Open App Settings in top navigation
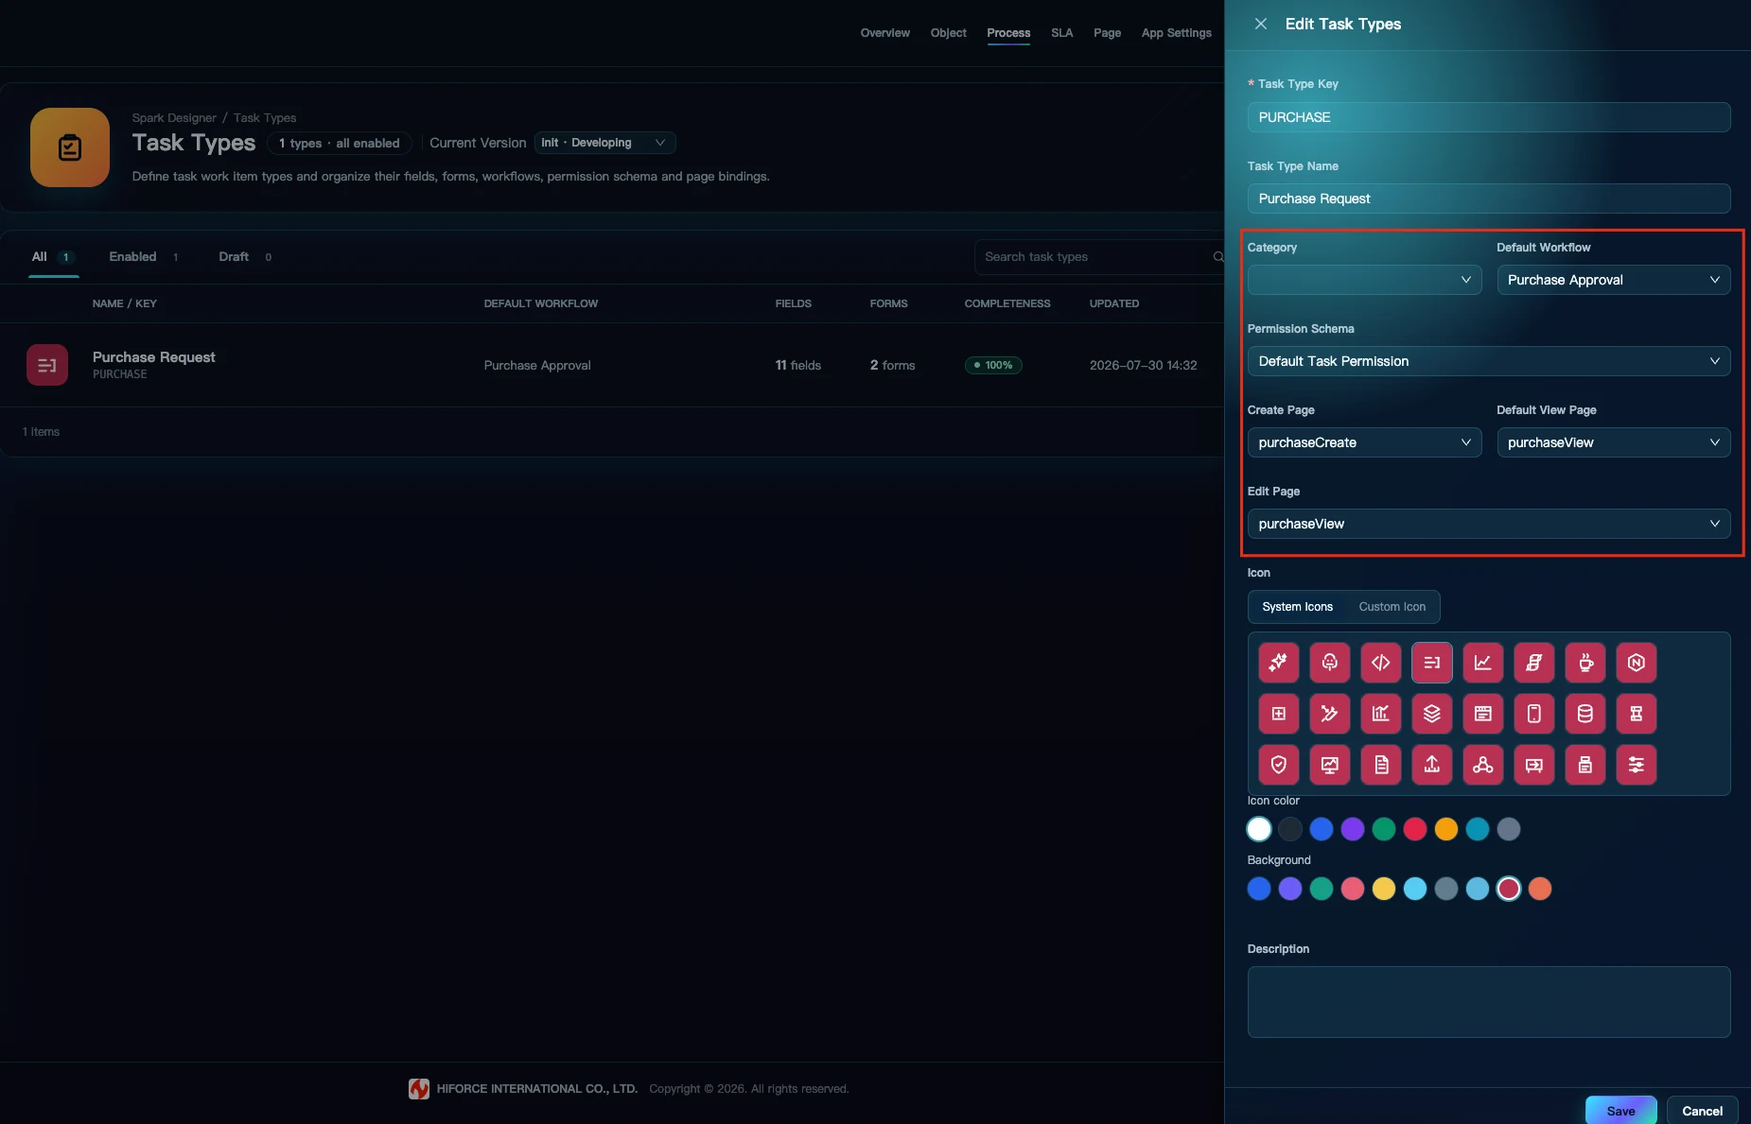The width and height of the screenshot is (1751, 1124). pos(1176,33)
